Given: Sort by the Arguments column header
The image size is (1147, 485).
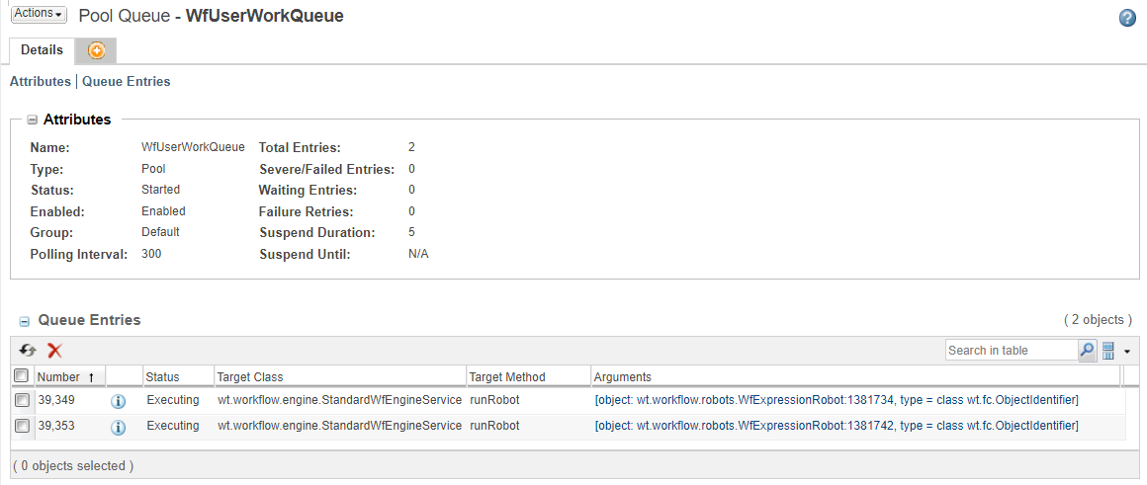Looking at the screenshot, I should pos(855,377).
